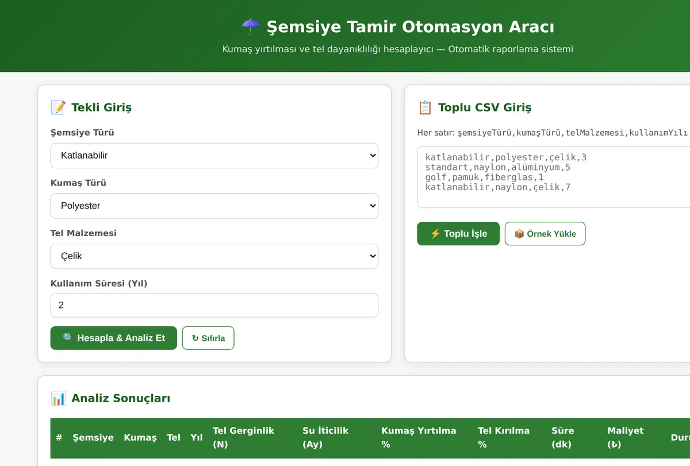Open the Kumaş Türü dropdown
This screenshot has width=690, height=466.
pos(214,206)
